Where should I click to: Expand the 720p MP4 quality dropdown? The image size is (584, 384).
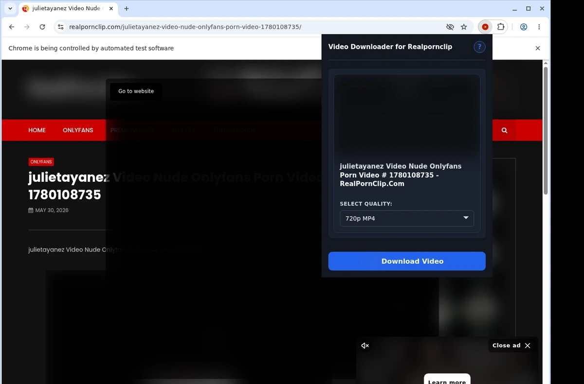(x=407, y=218)
